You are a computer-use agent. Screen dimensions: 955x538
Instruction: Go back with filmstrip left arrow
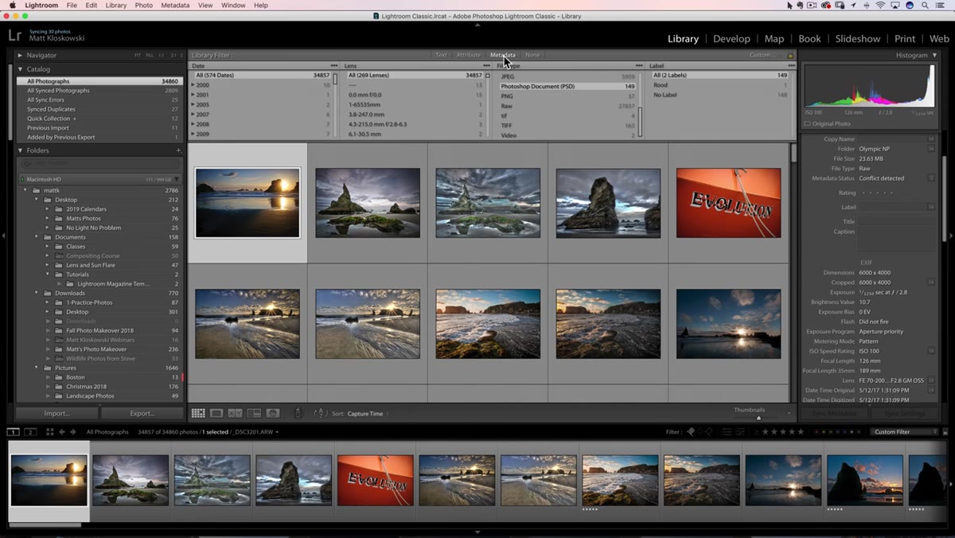pyautogui.click(x=63, y=432)
